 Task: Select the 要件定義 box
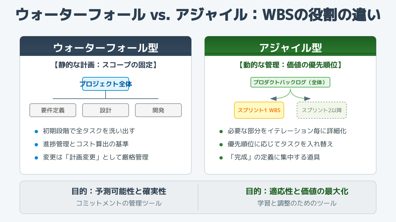tap(53, 110)
